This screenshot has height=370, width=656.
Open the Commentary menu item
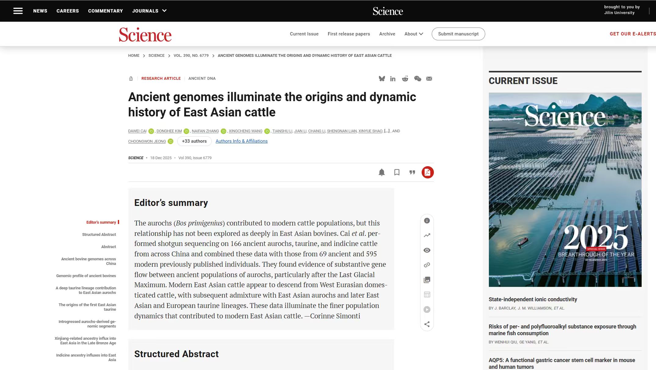point(105,11)
